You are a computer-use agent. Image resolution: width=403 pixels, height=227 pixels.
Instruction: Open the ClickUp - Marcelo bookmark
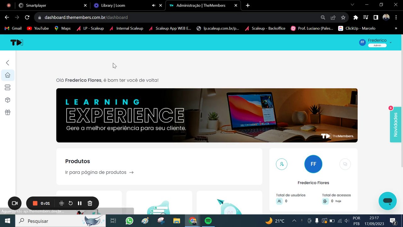click(x=357, y=28)
